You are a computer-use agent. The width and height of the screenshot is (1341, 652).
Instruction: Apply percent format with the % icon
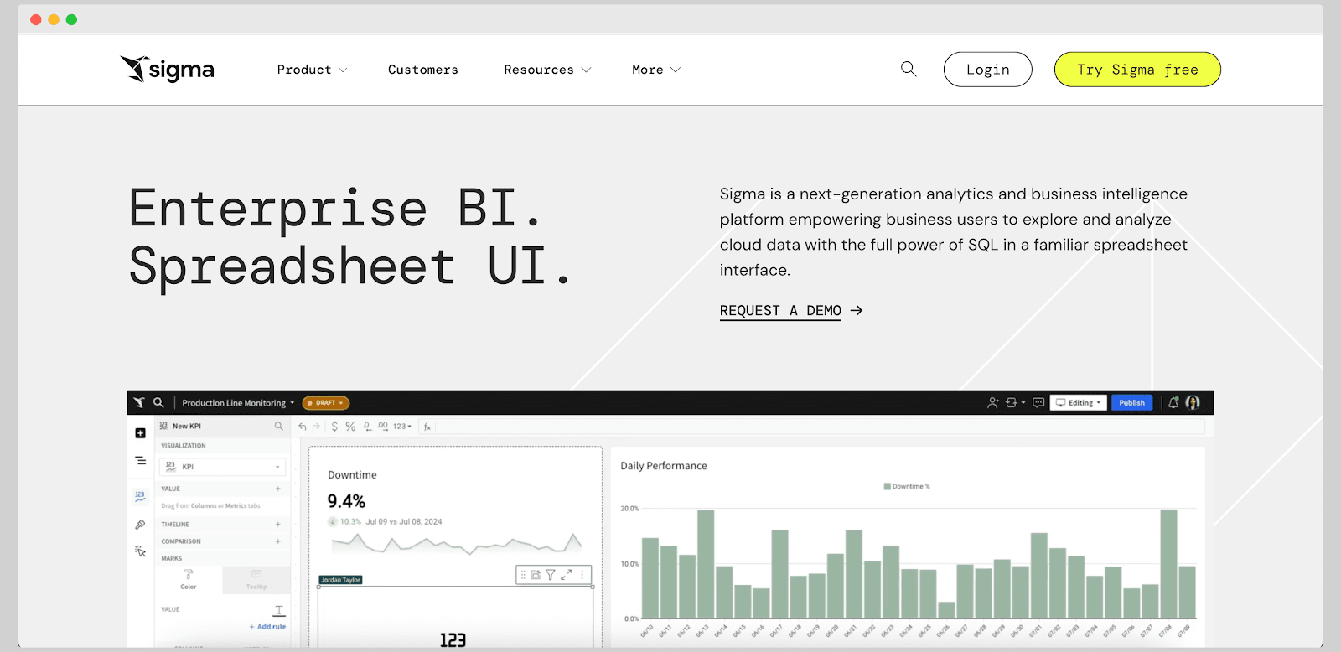350,427
